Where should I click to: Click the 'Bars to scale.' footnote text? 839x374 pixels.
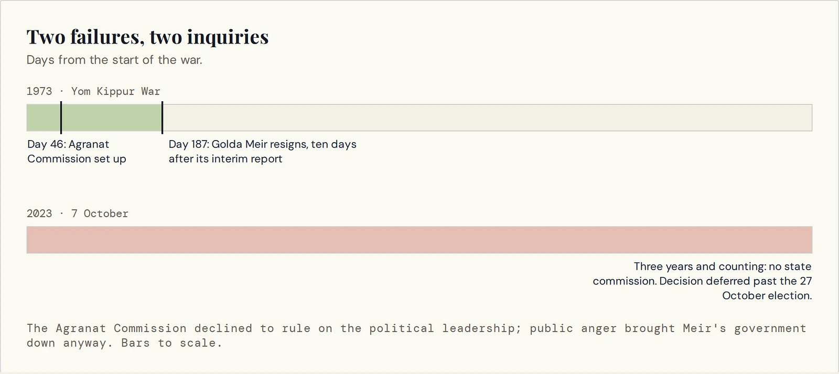(x=171, y=343)
